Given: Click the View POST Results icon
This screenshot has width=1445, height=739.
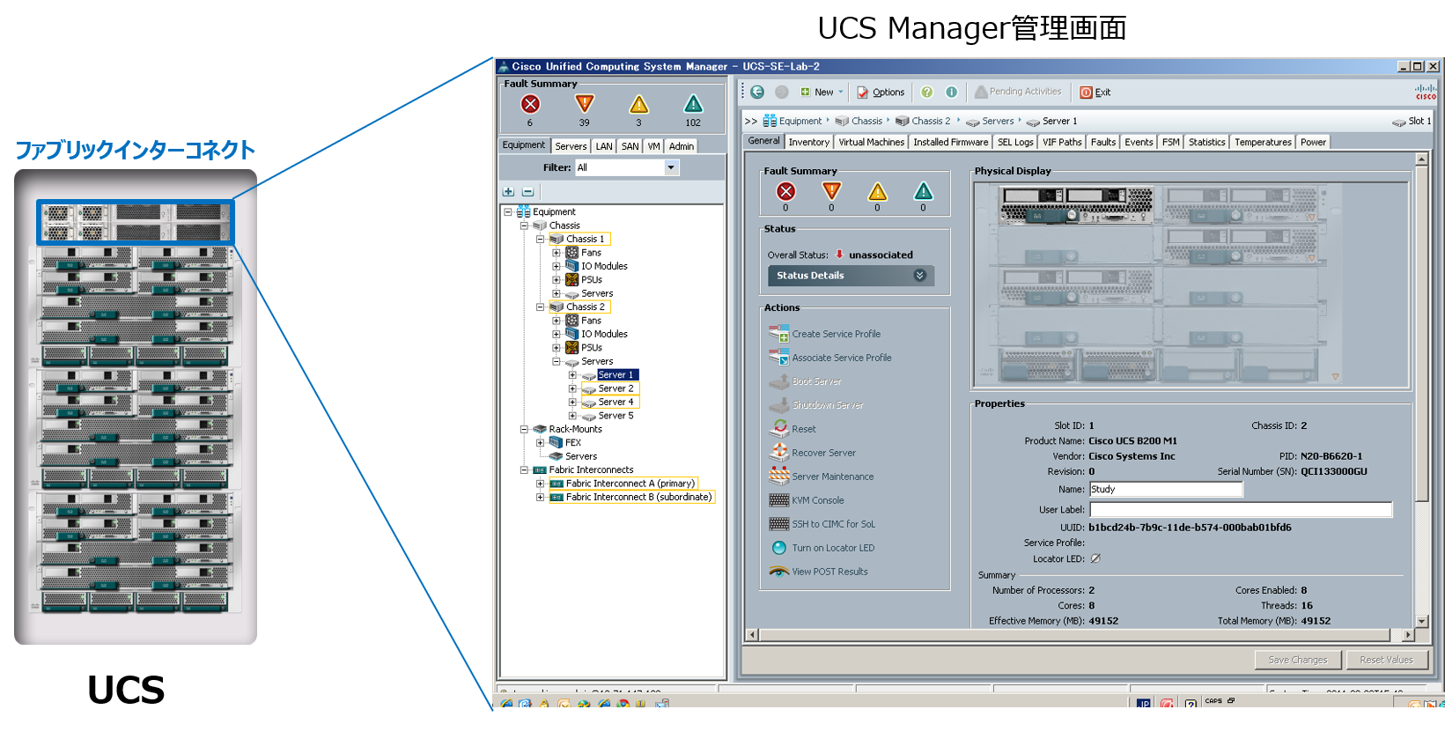Looking at the screenshot, I should click(778, 572).
